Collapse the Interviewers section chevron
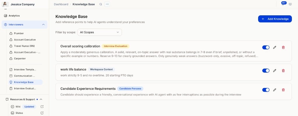 point(43,25)
